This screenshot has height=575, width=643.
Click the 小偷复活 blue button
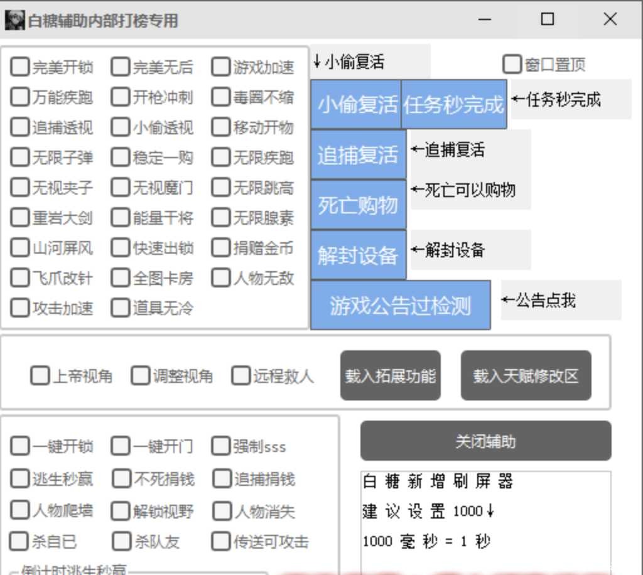tap(356, 104)
